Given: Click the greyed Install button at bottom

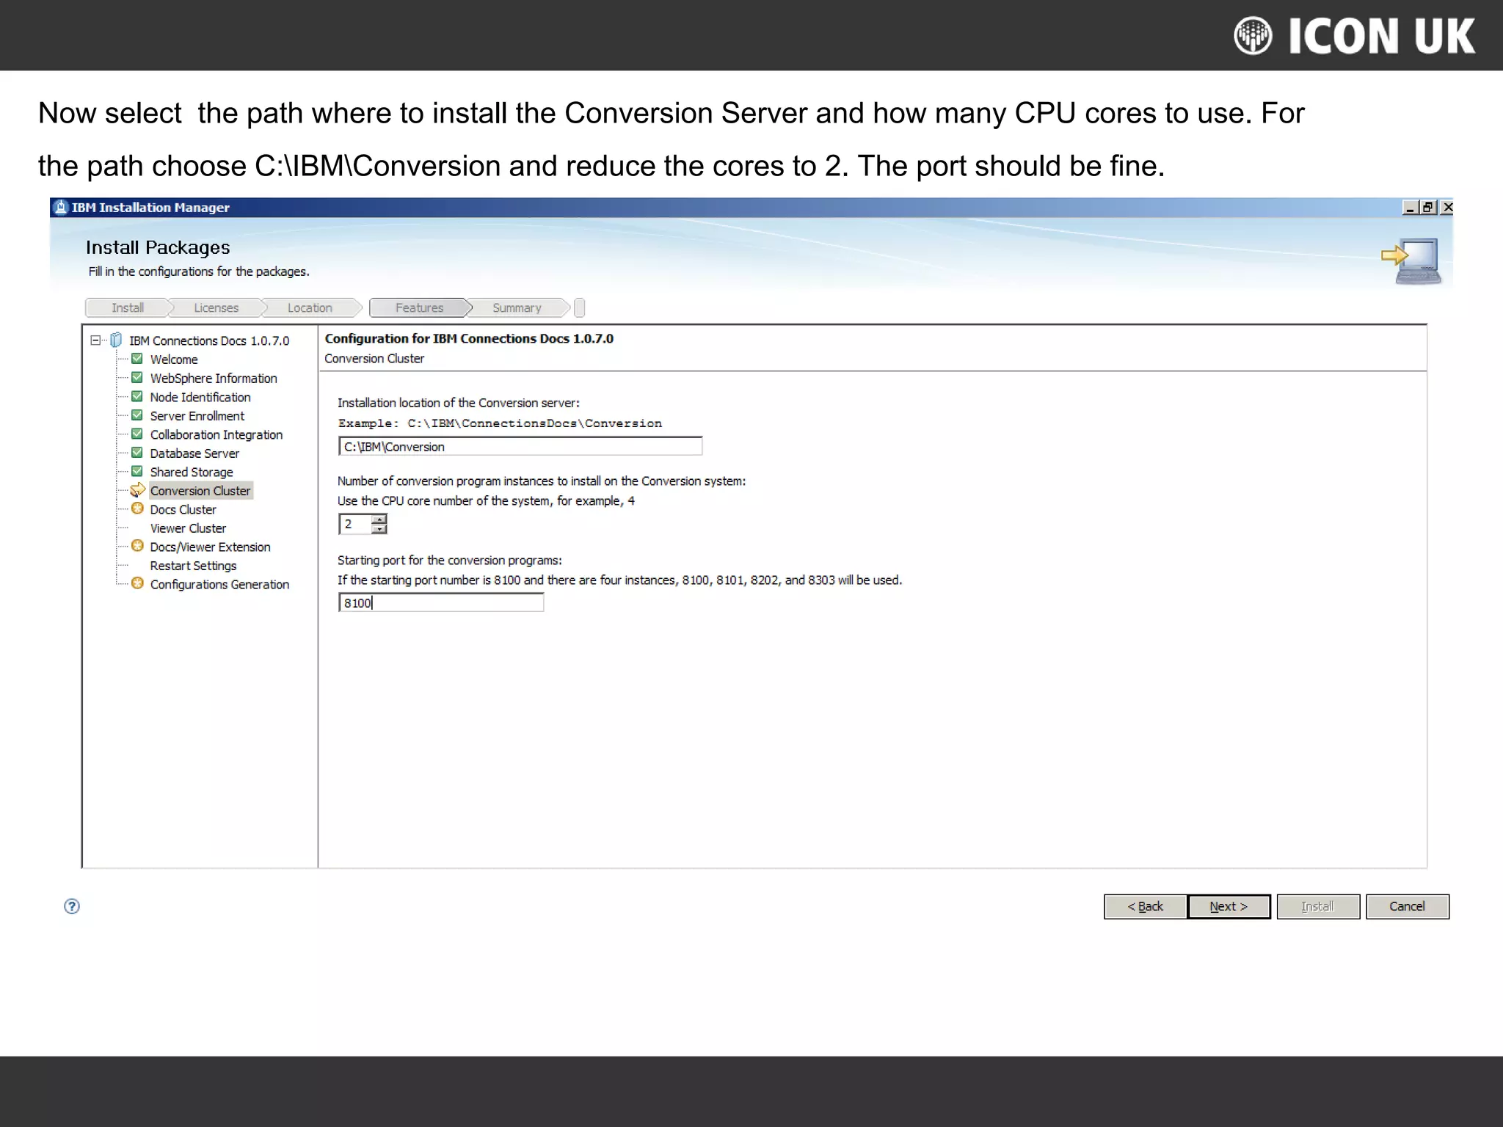Looking at the screenshot, I should coord(1318,907).
